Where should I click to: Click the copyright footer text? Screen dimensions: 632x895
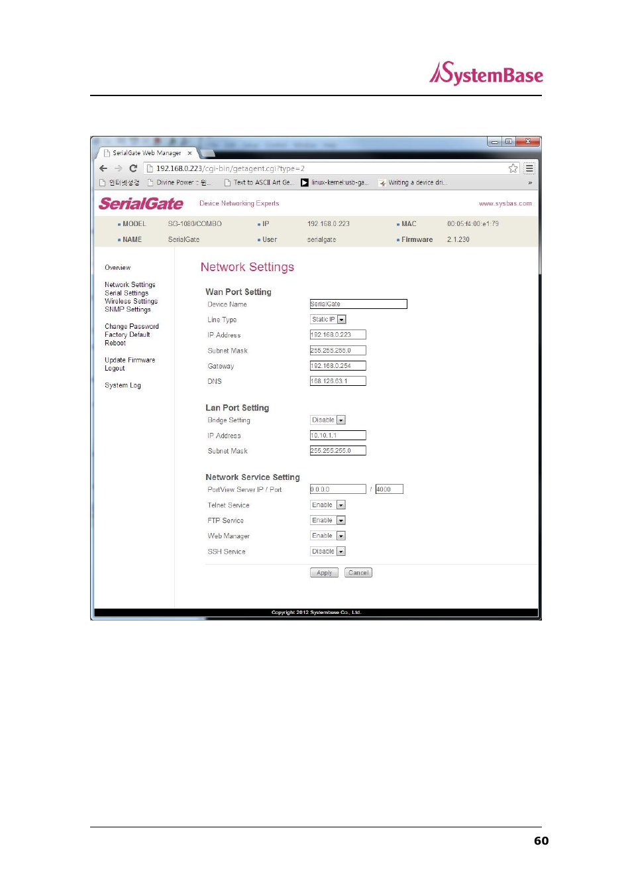[316, 613]
